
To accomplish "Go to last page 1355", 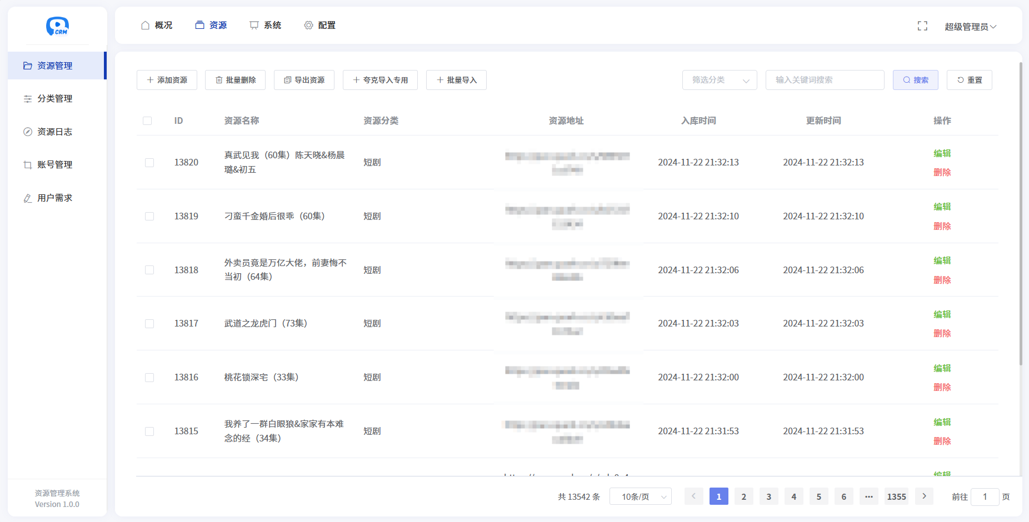I will click(x=897, y=496).
